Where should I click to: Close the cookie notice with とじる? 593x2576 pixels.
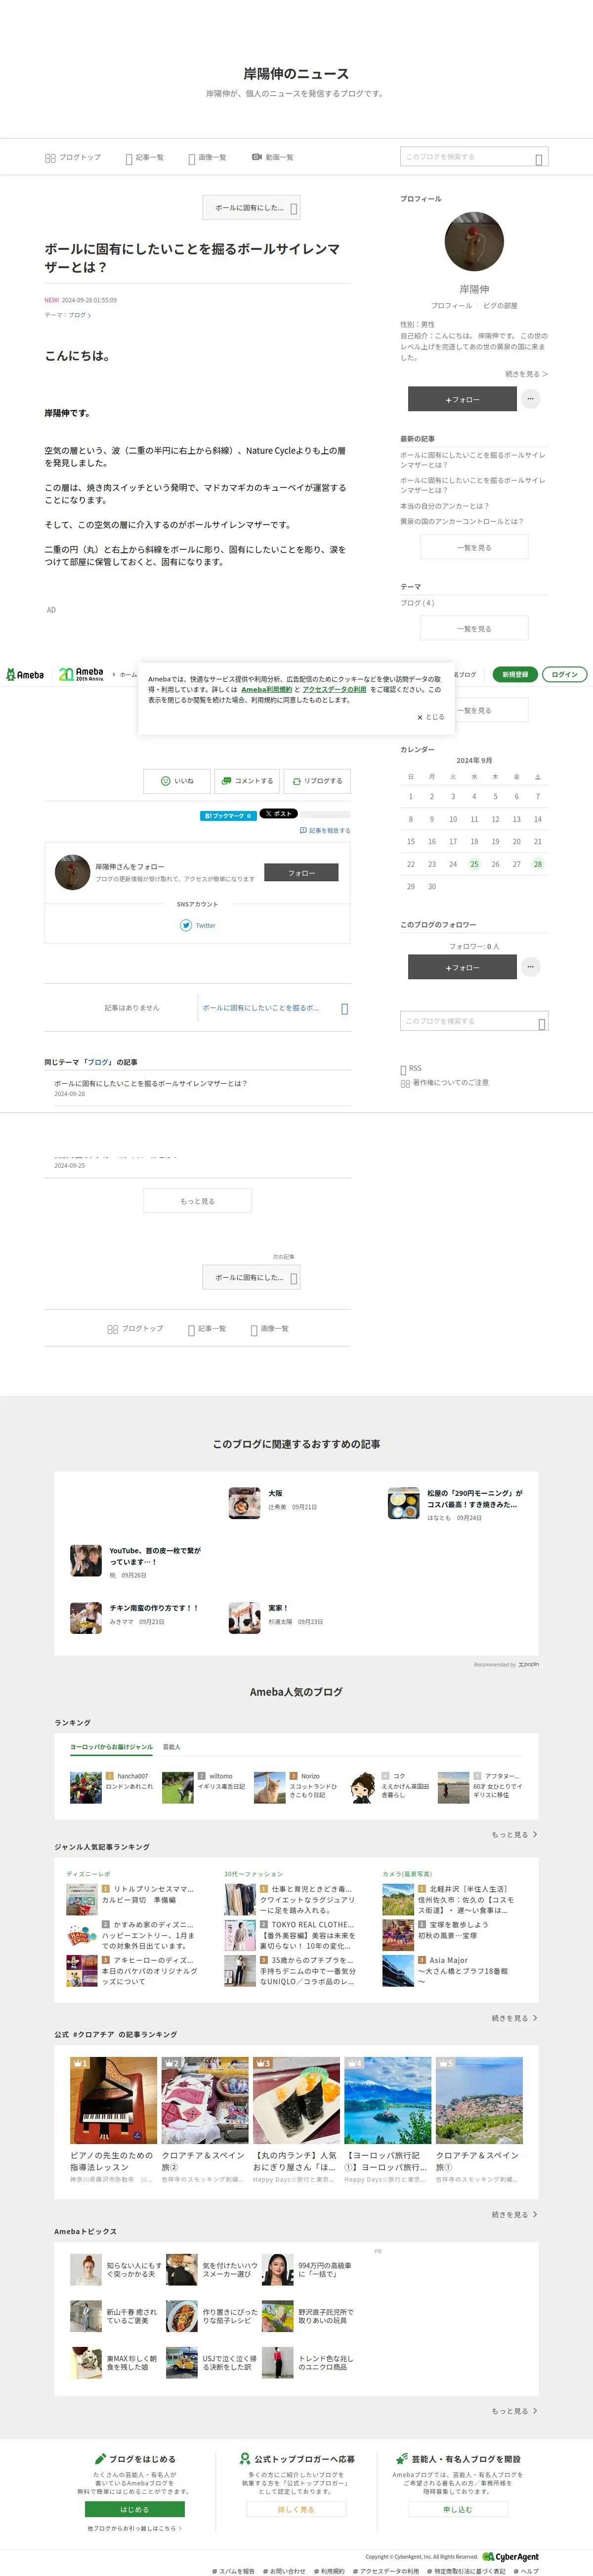(x=430, y=717)
